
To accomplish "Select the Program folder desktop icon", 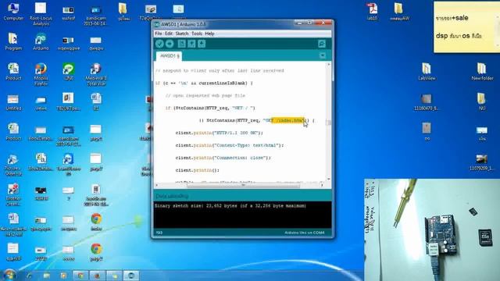I will (13, 41).
